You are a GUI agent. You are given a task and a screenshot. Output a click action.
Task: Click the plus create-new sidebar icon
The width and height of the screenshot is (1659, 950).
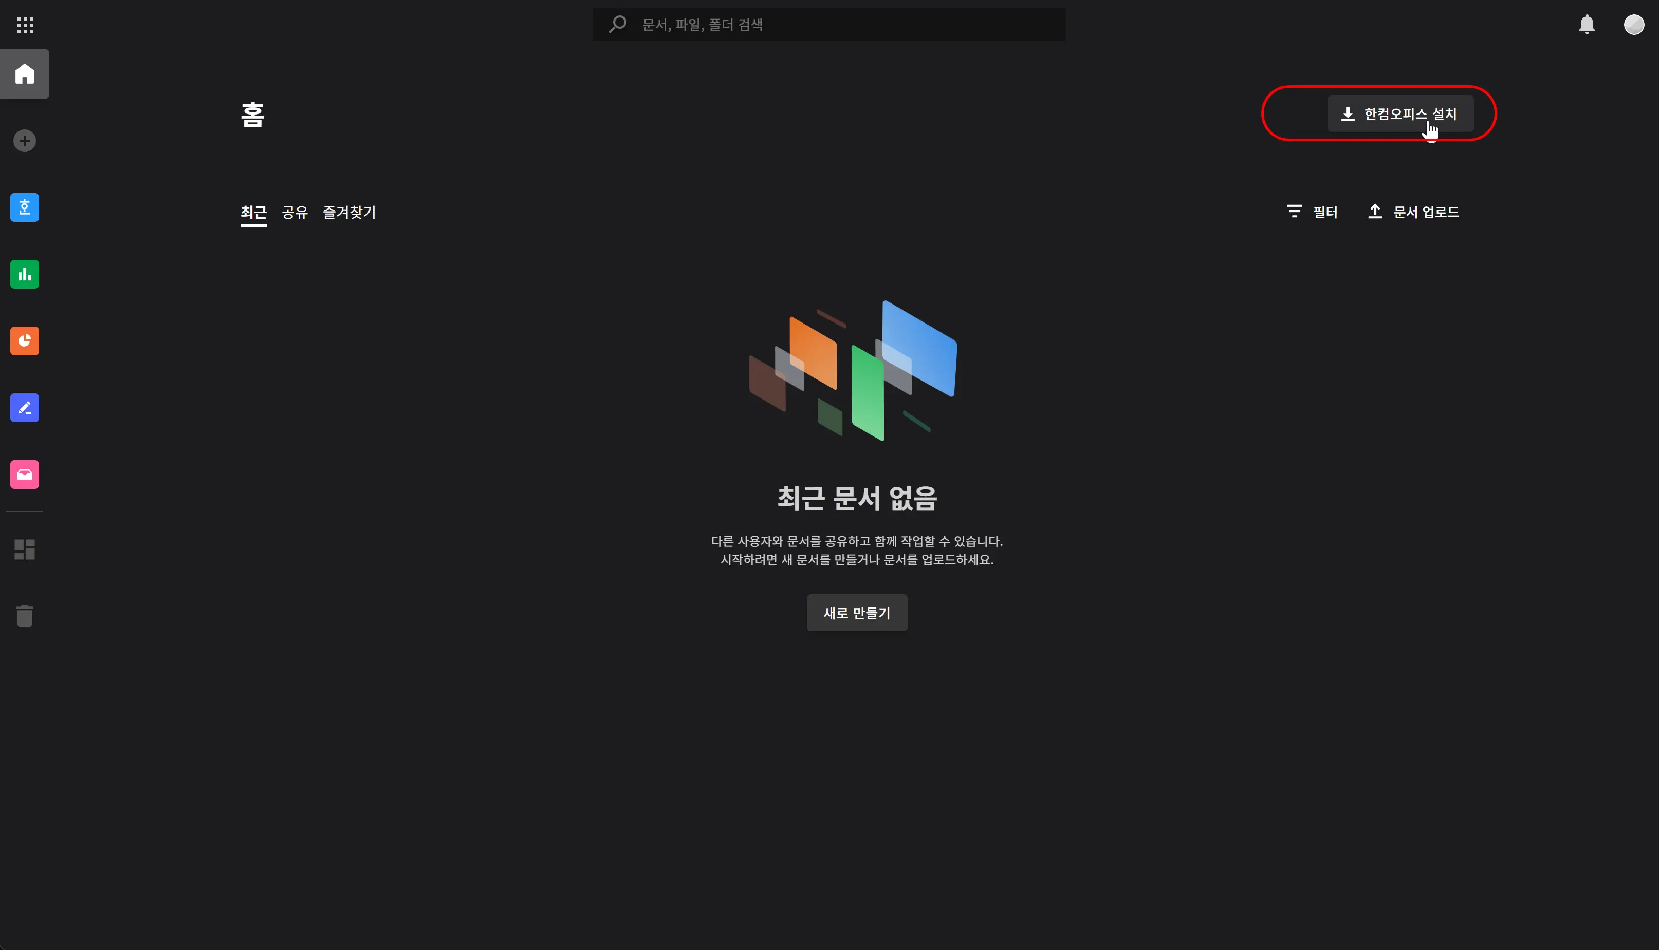coord(25,141)
